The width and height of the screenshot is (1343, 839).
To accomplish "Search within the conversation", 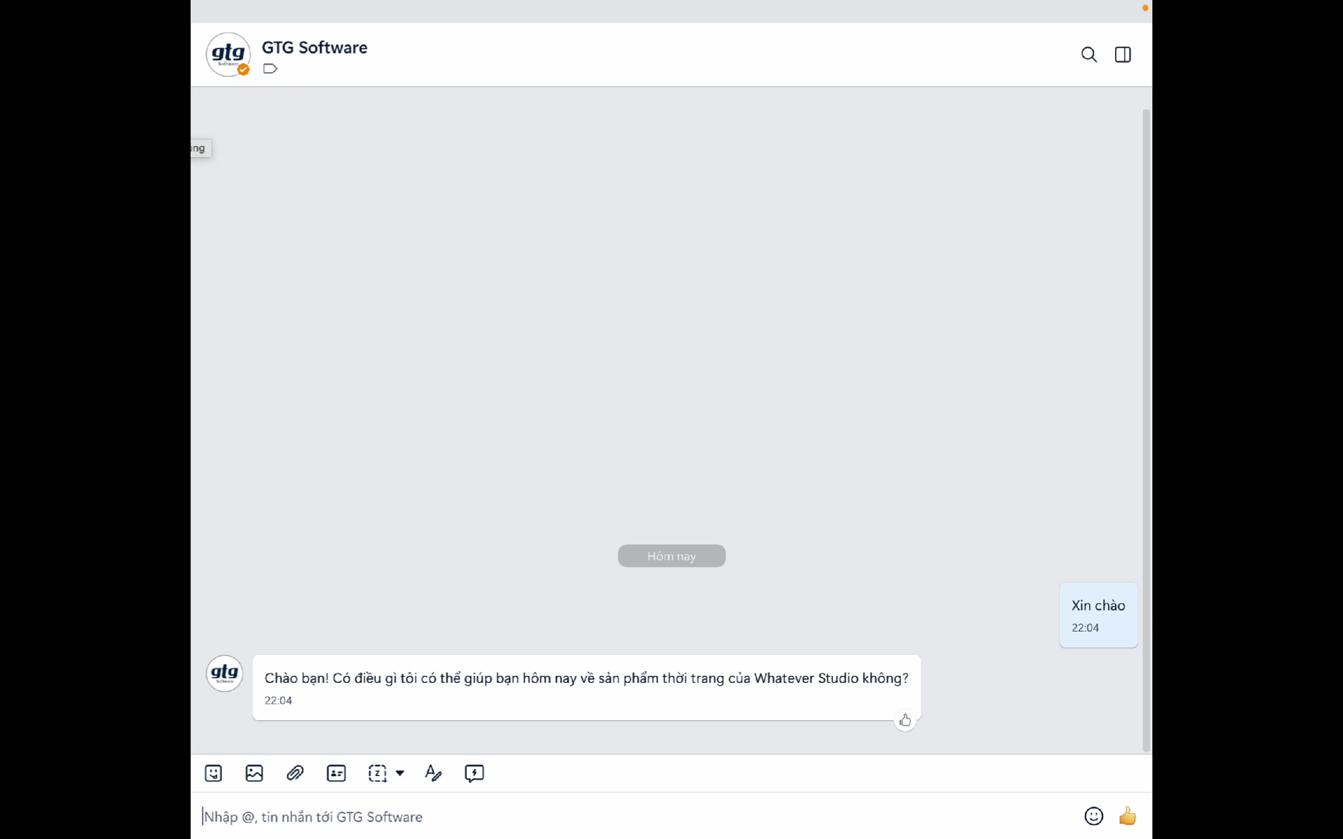I will click(1089, 54).
